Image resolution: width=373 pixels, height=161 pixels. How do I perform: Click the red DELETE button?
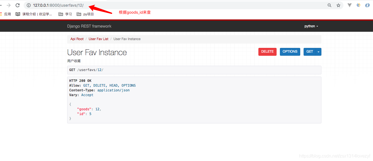[267, 52]
